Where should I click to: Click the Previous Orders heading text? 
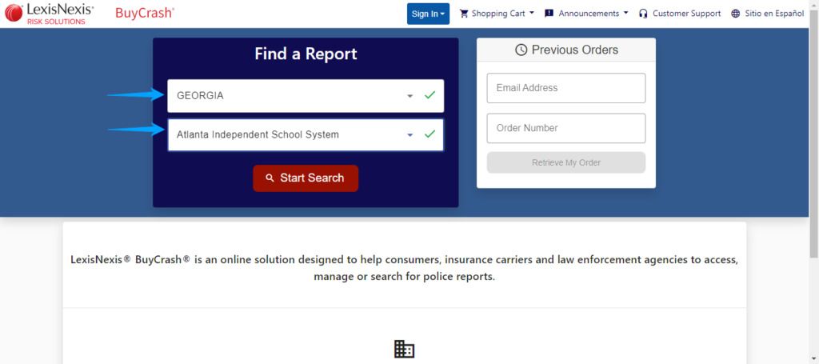[x=574, y=50]
